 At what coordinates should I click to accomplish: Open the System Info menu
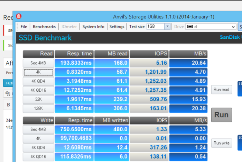93,27
